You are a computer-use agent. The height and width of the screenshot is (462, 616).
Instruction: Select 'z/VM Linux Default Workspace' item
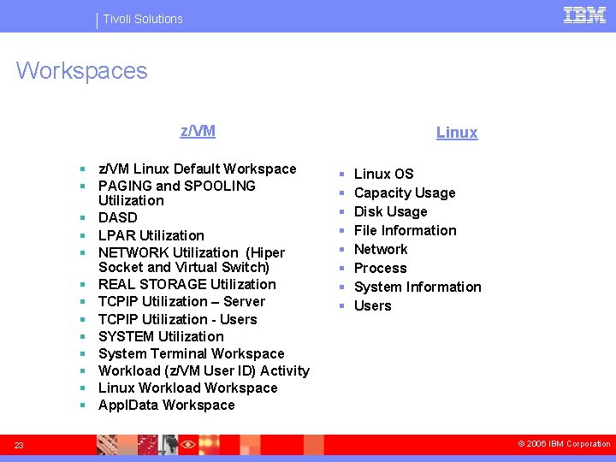(x=198, y=169)
